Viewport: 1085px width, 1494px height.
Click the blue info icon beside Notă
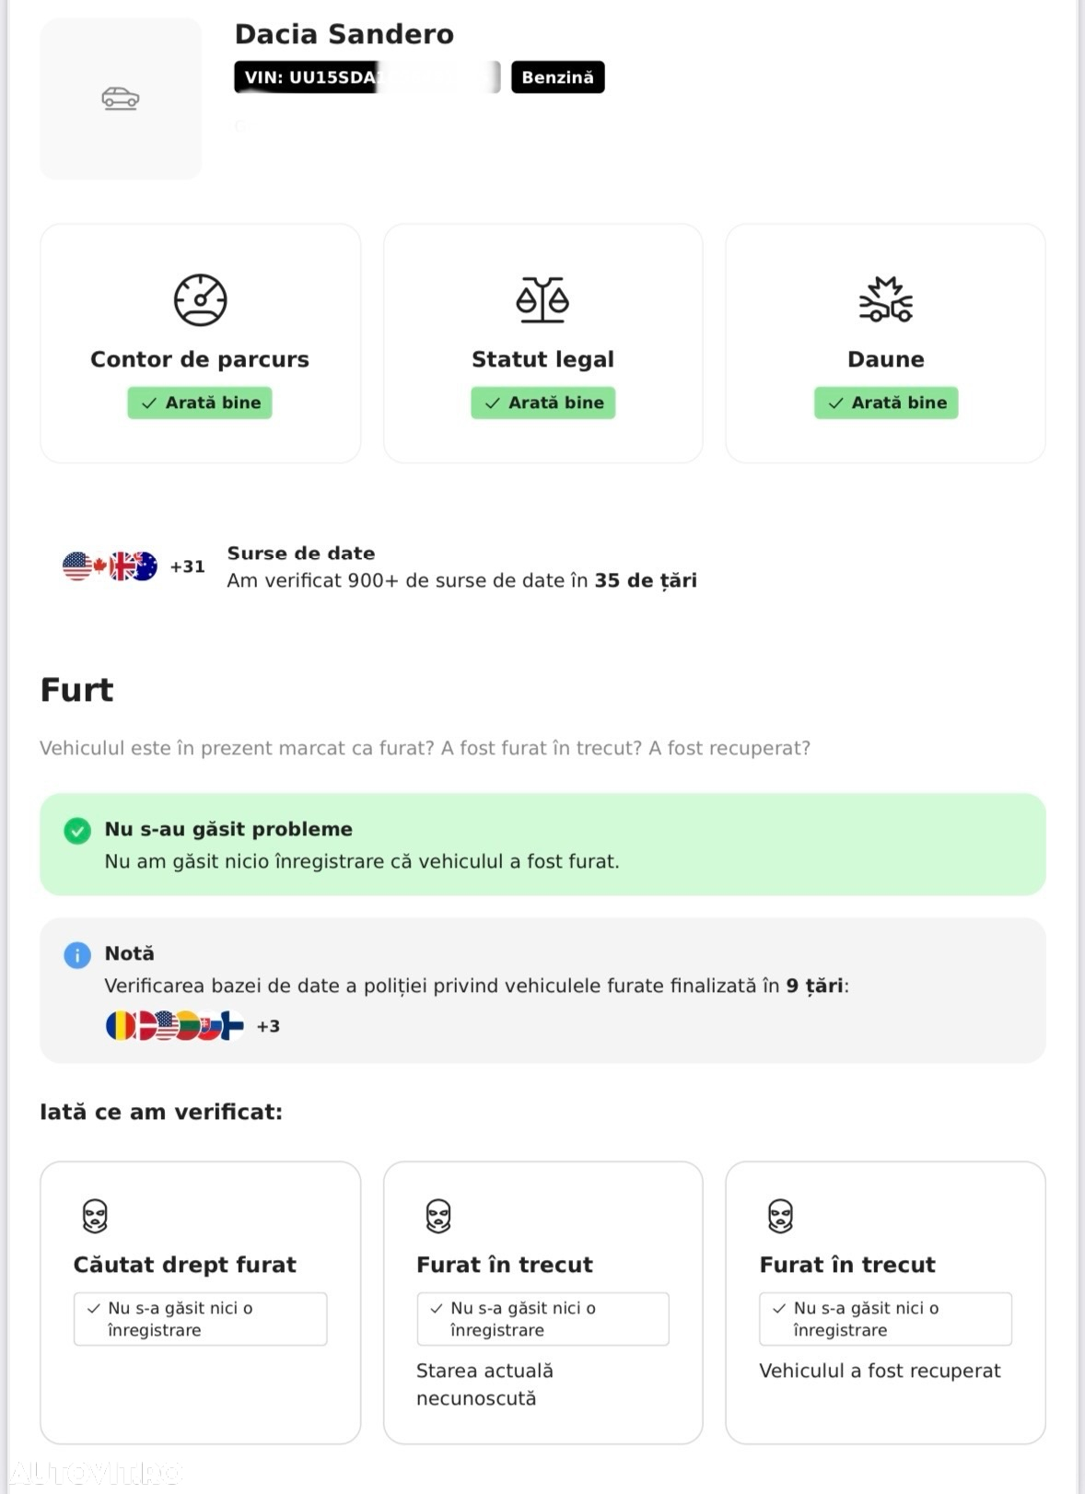coord(77,955)
